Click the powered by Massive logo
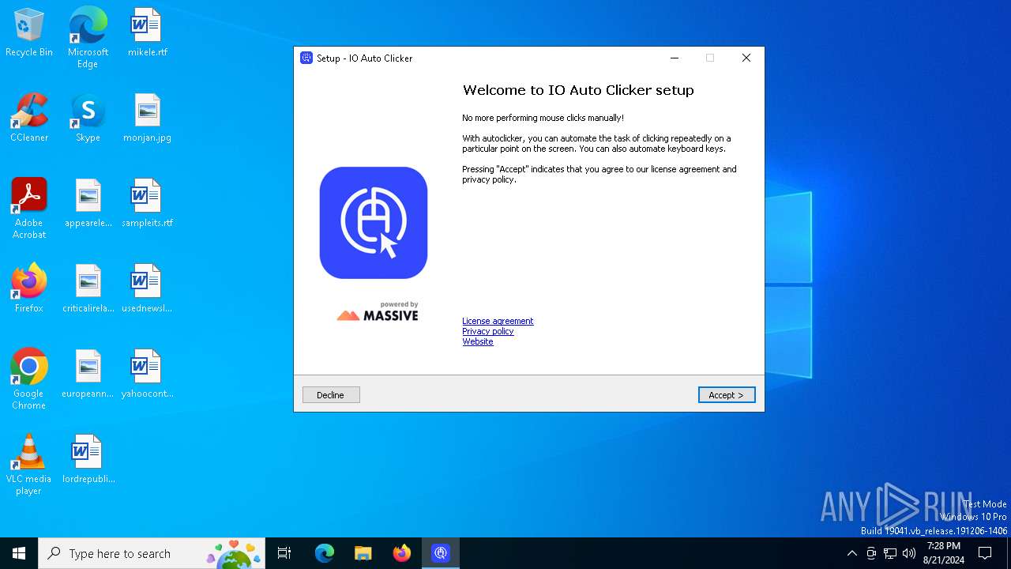 [378, 311]
